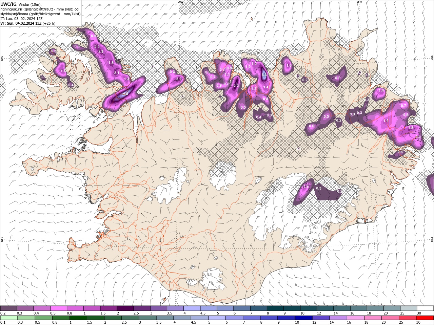Viewport: 434px width, 325px height.
Task: Click the rigning/skúrir legend description line
Action: click(x=40, y=9)
